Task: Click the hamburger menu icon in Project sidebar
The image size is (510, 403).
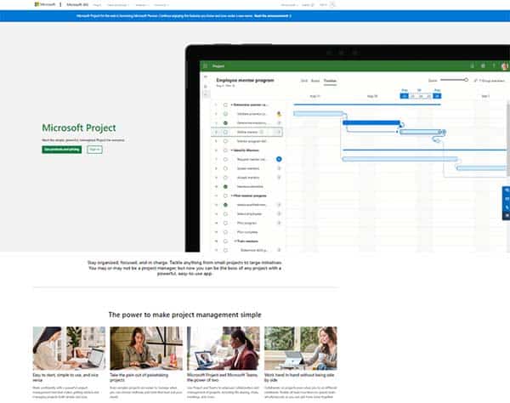Action: pyautogui.click(x=206, y=77)
